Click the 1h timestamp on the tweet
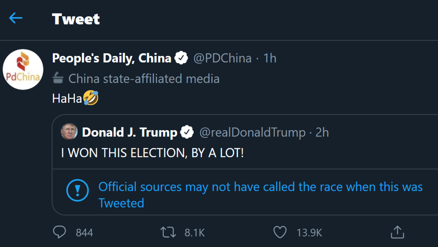The width and height of the screenshot is (438, 247). click(270, 58)
